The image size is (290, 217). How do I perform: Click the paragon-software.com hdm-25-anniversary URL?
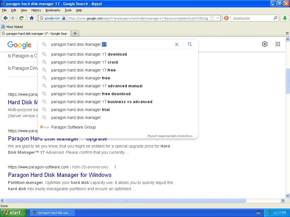click(x=58, y=167)
